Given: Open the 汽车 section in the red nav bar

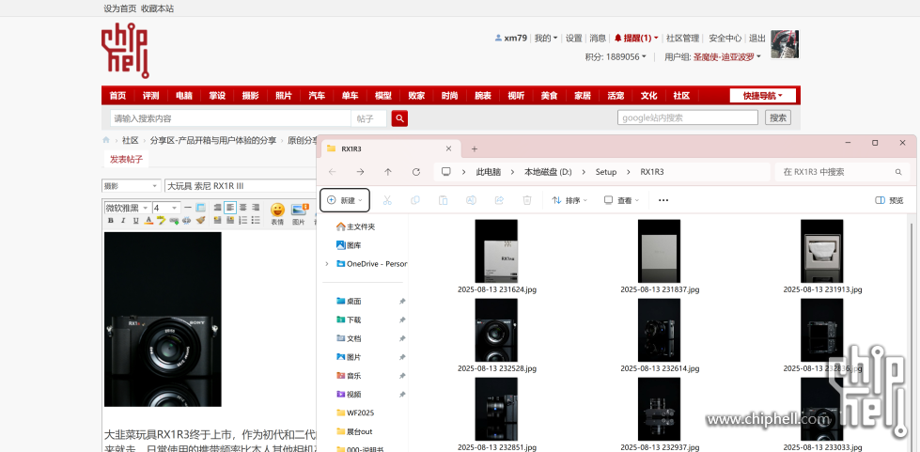Looking at the screenshot, I should (317, 96).
